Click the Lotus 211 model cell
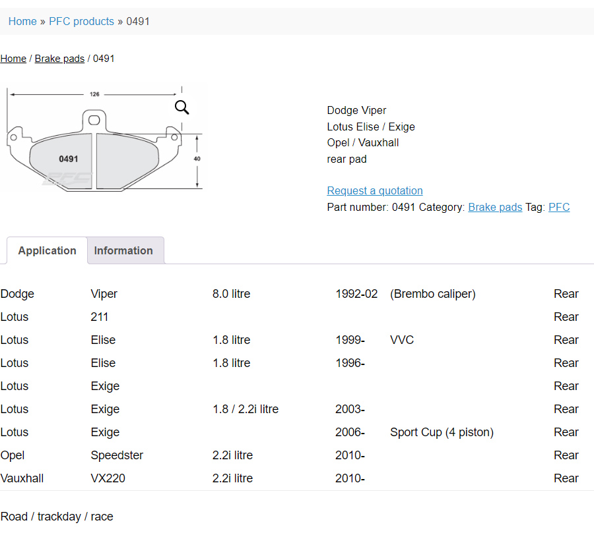Screen dimensions: 594x537 (100, 317)
